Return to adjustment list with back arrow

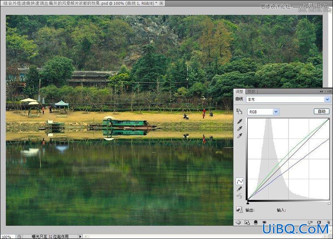[238, 222]
